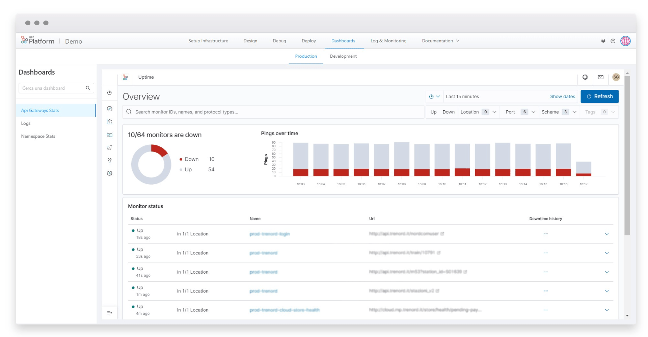The height and width of the screenshot is (337, 648).
Task: Select the wrench maintenance icon
Action: (109, 161)
